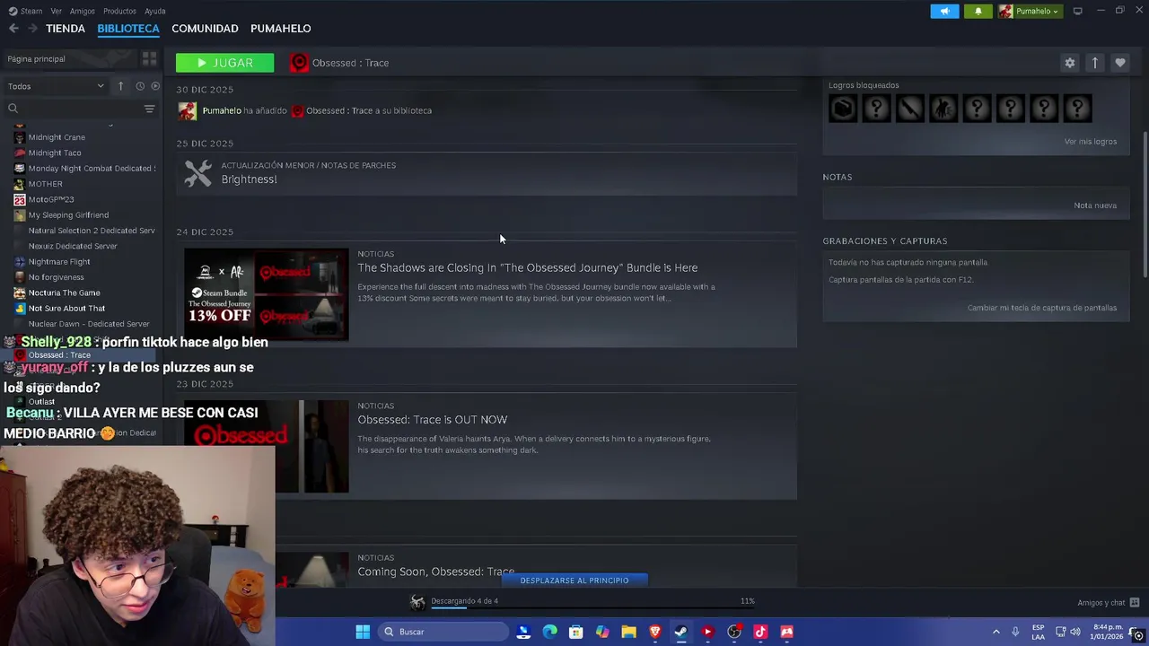
Task: Select Nocturia The Game in the list
Action: 64,292
